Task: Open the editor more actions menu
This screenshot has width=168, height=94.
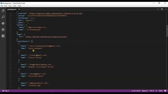Action: pos(166,9)
